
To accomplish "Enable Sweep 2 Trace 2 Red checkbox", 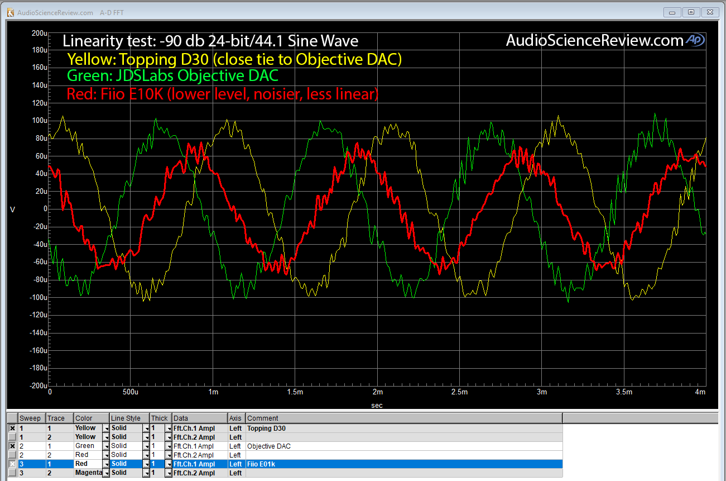I will pos(12,455).
